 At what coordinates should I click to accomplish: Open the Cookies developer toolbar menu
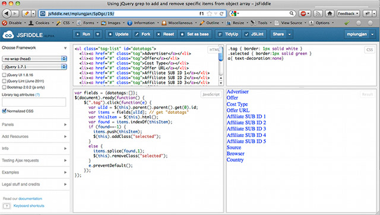pyautogui.click(x=41, y=23)
